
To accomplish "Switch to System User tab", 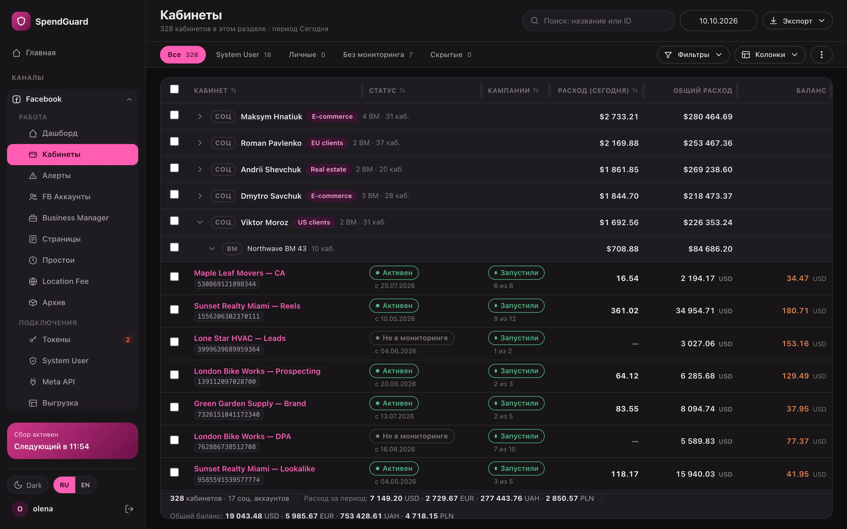I will tap(244, 55).
